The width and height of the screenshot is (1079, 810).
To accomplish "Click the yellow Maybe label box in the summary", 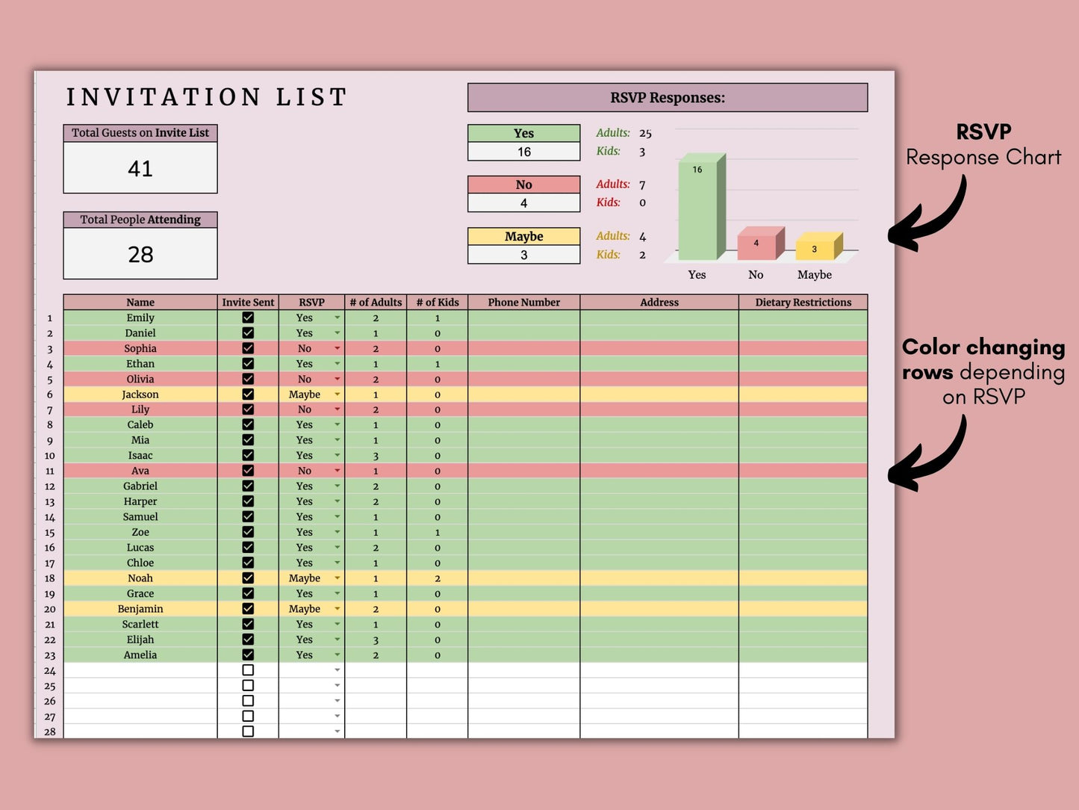I will click(x=523, y=236).
